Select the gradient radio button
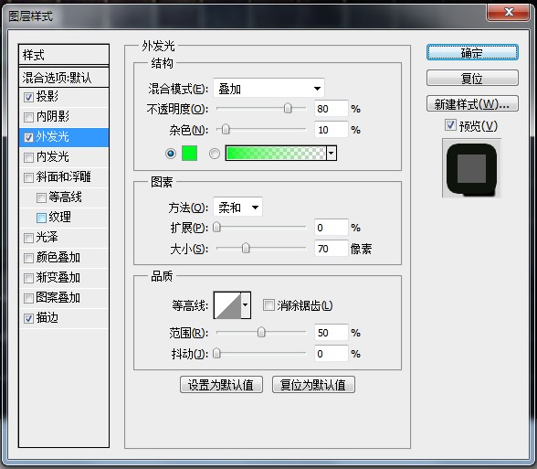This screenshot has width=537, height=469. tap(215, 154)
